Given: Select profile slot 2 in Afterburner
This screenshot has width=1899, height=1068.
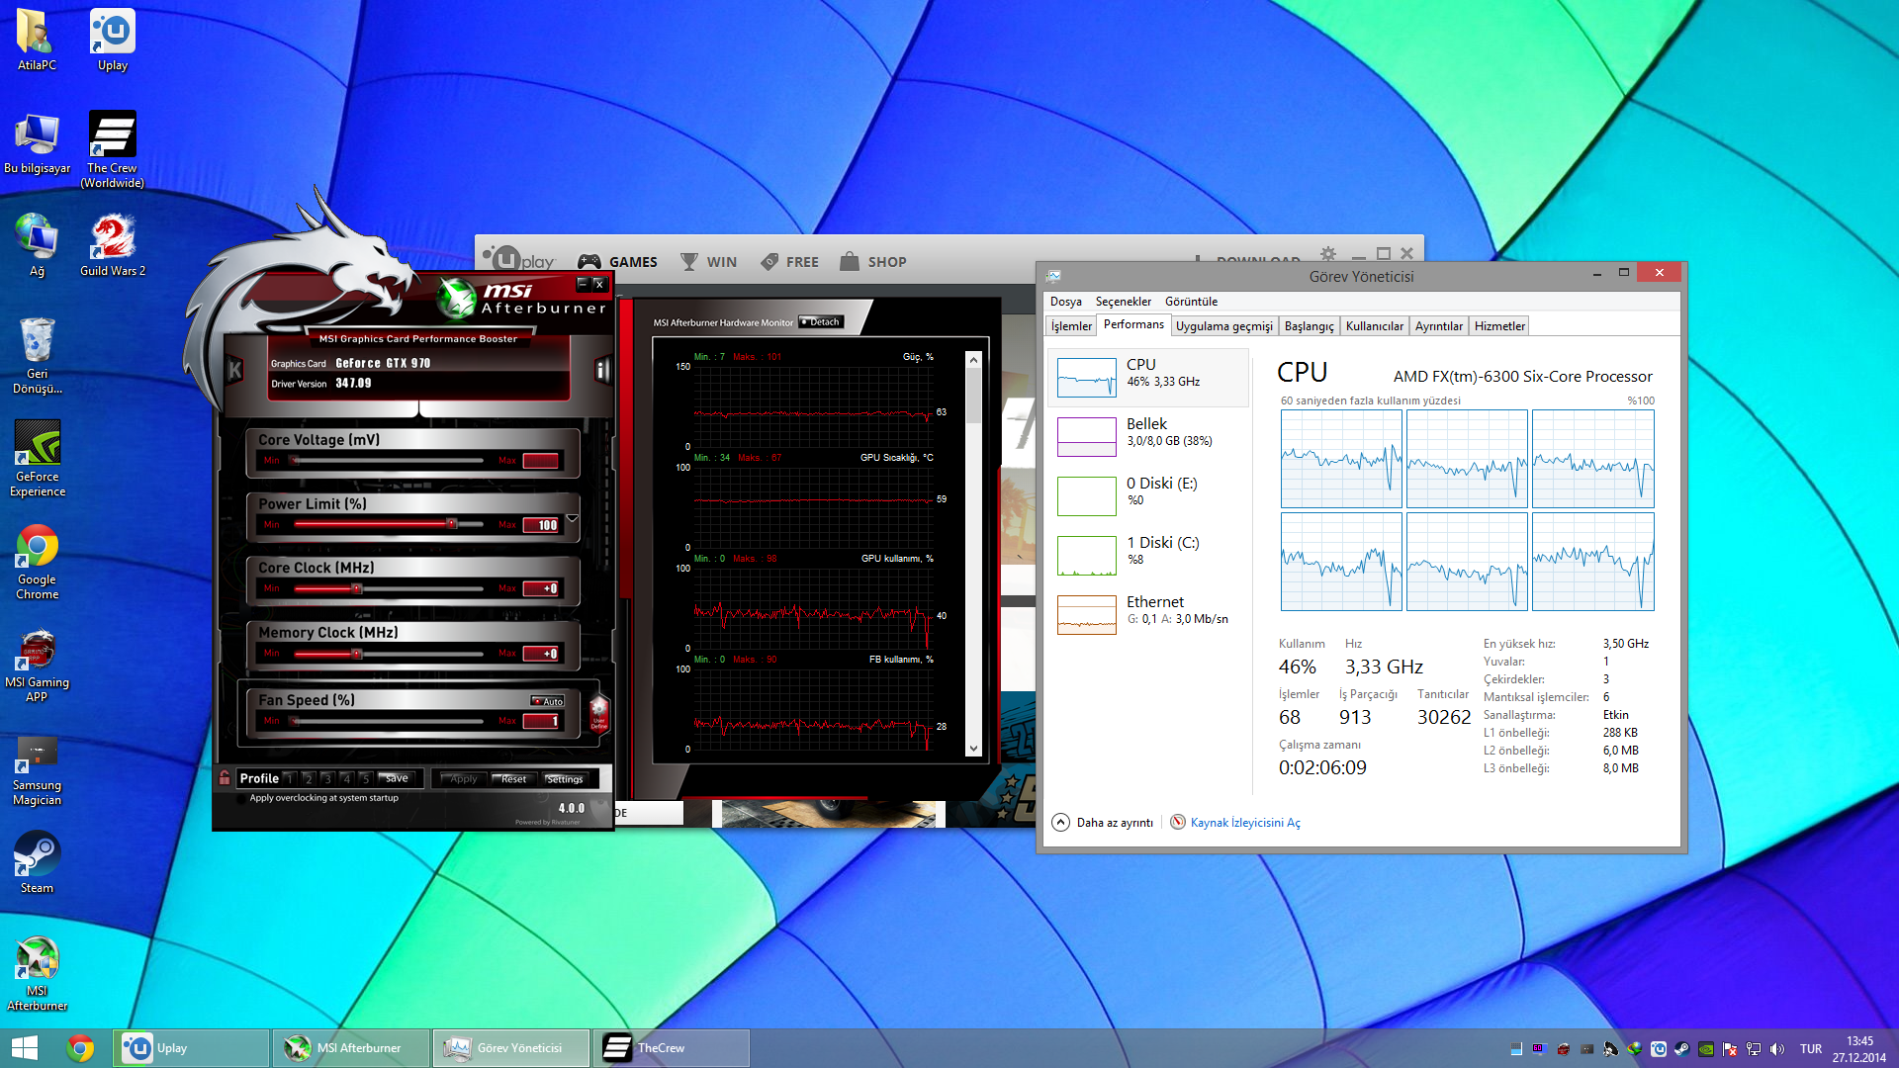Looking at the screenshot, I should click(308, 779).
